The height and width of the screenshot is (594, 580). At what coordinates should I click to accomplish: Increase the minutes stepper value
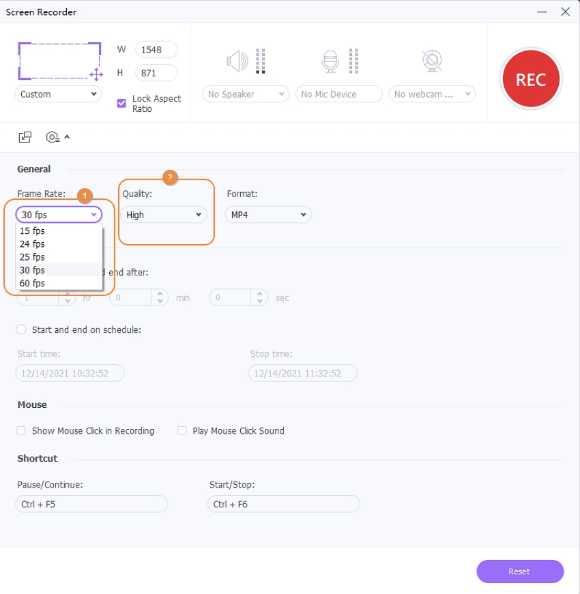(x=160, y=294)
